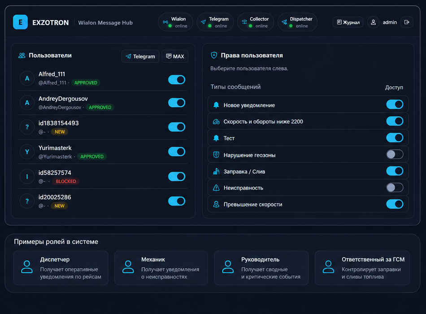Turn on the Неисправность access toggle
Image resolution: width=426 pixels, height=314 pixels.
coord(395,188)
